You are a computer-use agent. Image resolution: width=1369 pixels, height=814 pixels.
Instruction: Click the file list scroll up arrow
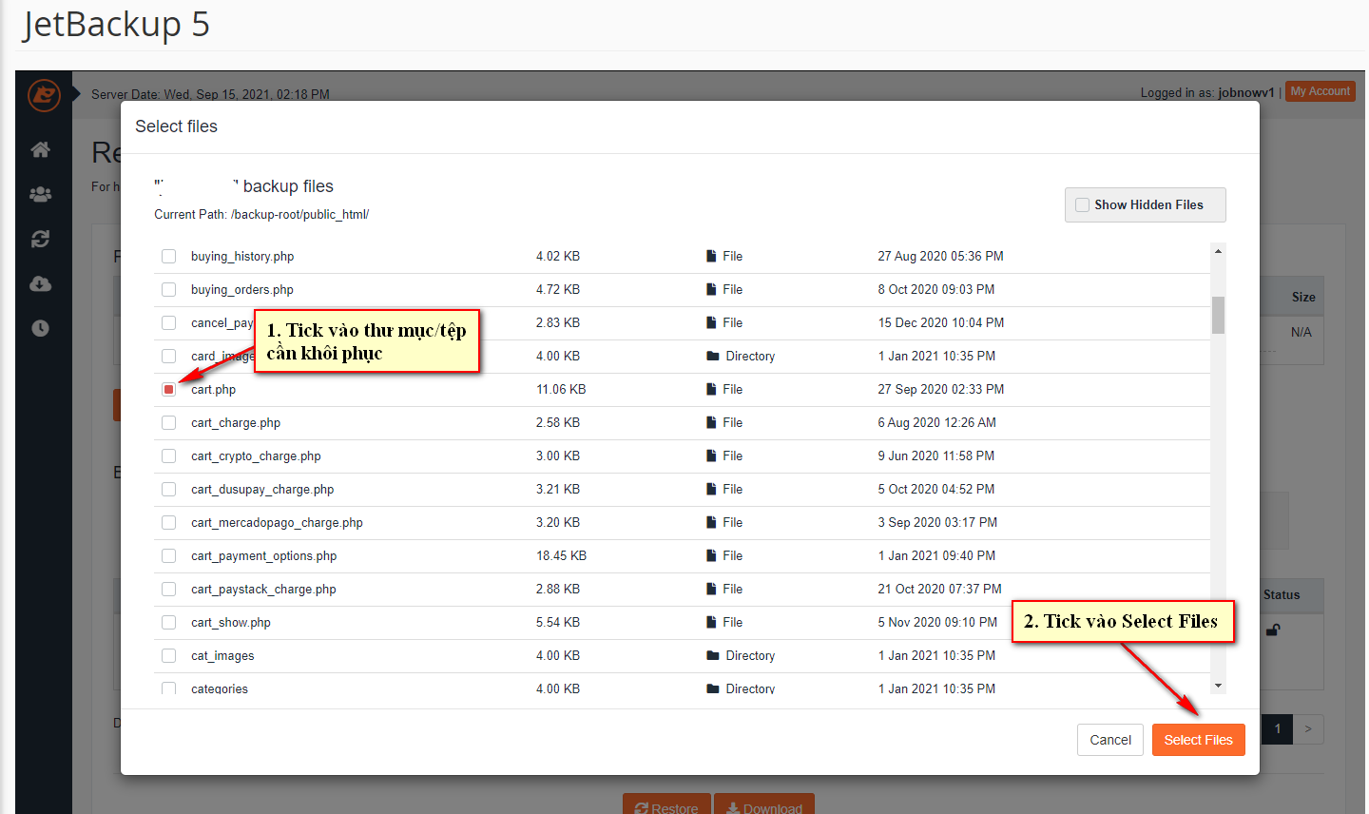[1218, 251]
